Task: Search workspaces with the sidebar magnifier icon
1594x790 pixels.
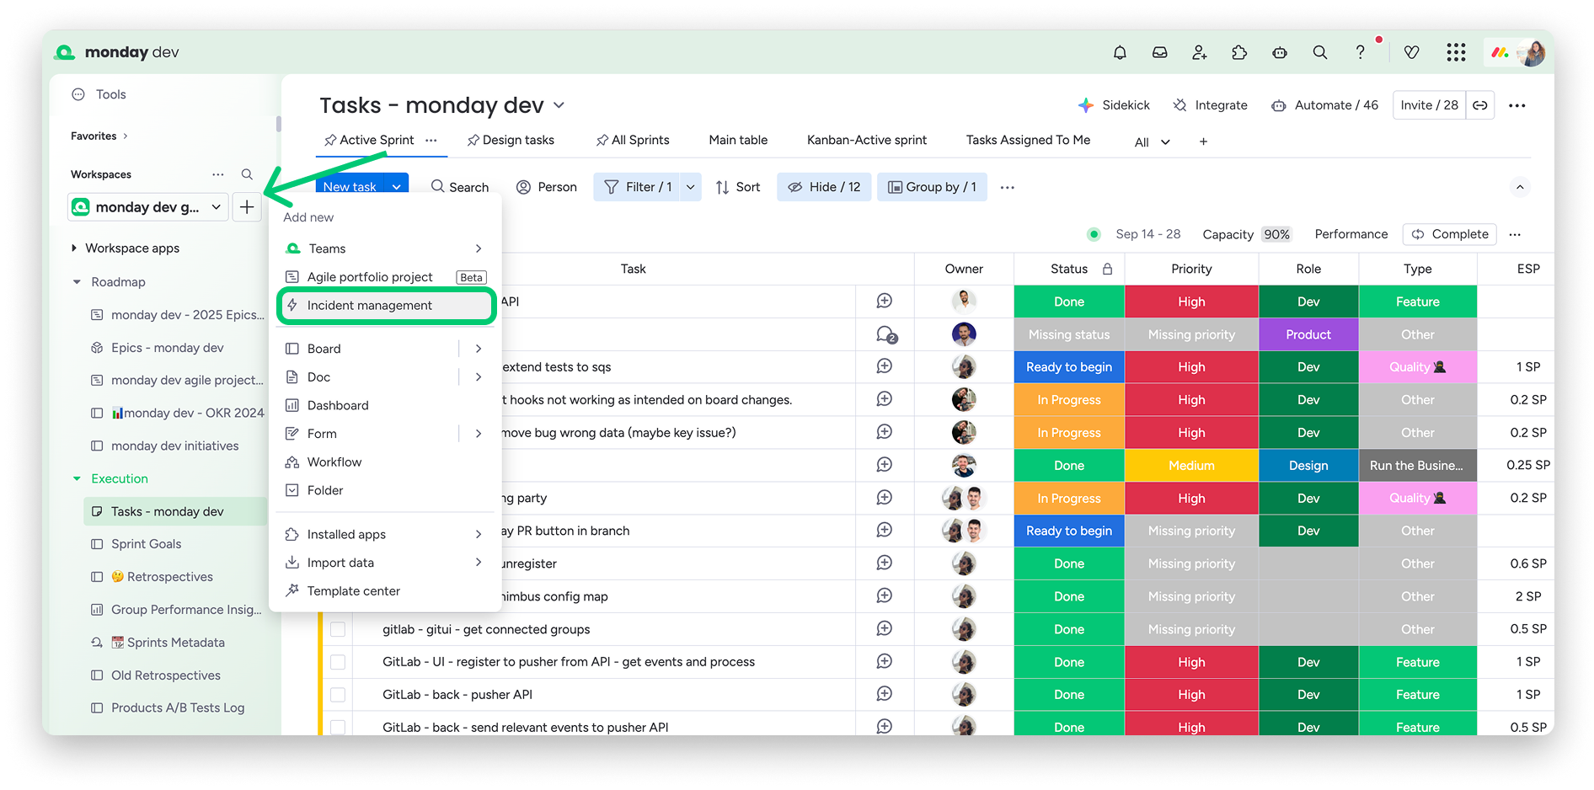Action: 247,174
